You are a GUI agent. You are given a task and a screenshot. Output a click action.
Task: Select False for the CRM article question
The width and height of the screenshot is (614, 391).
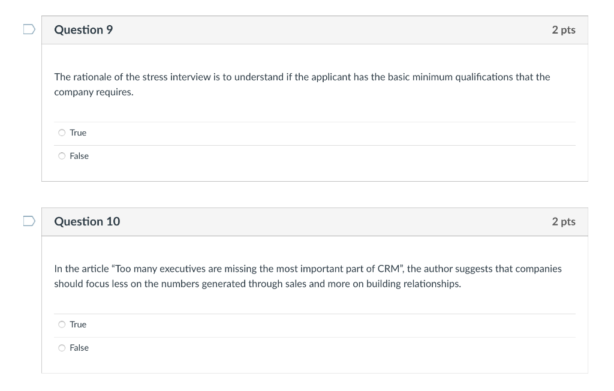click(62, 348)
